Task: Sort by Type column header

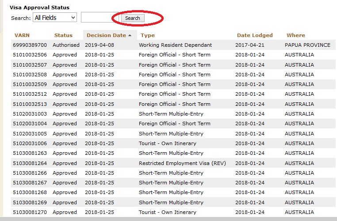Action: pyautogui.click(x=148, y=35)
